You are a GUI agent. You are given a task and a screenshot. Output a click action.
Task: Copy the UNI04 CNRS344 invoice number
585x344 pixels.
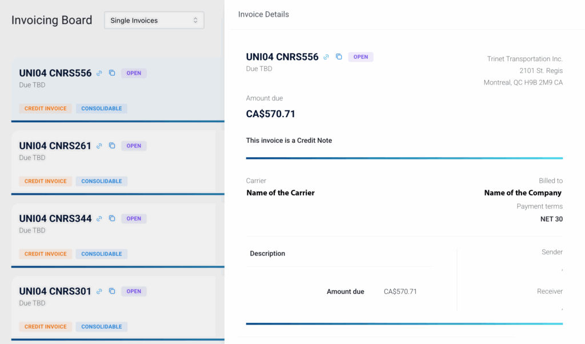112,218
